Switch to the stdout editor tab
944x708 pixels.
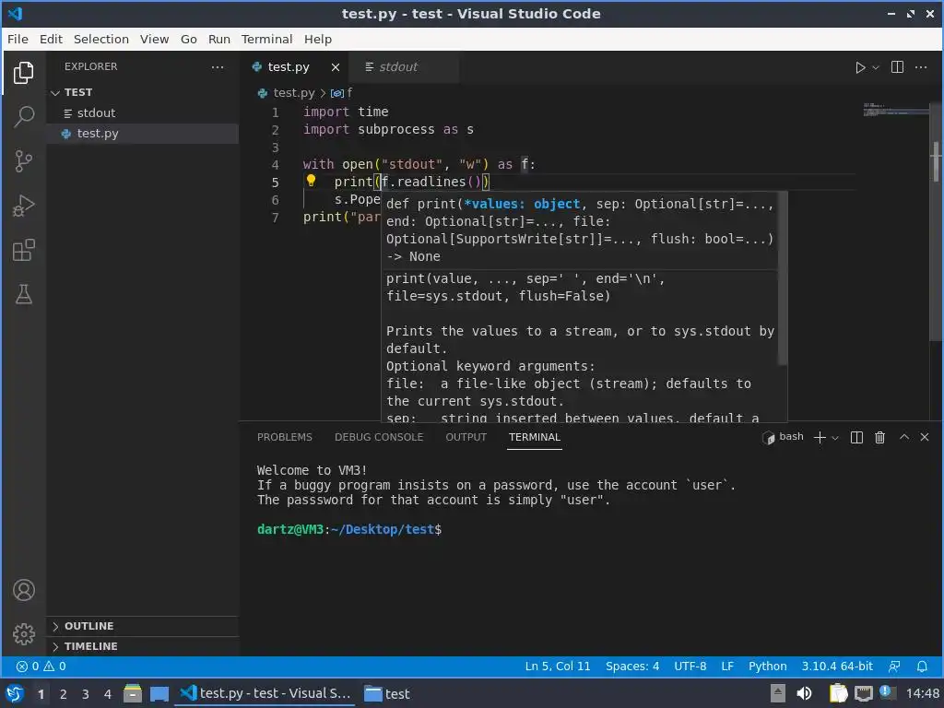[x=405, y=66]
